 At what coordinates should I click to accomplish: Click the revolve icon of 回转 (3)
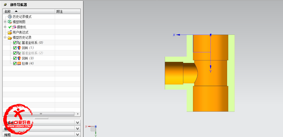(19, 58)
